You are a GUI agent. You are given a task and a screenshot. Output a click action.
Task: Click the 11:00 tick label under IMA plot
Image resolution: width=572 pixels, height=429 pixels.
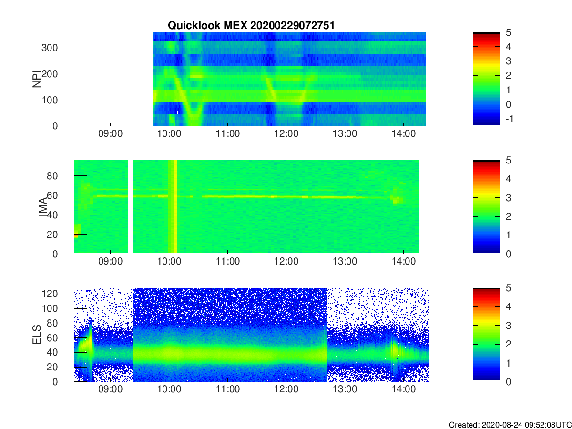227,262
